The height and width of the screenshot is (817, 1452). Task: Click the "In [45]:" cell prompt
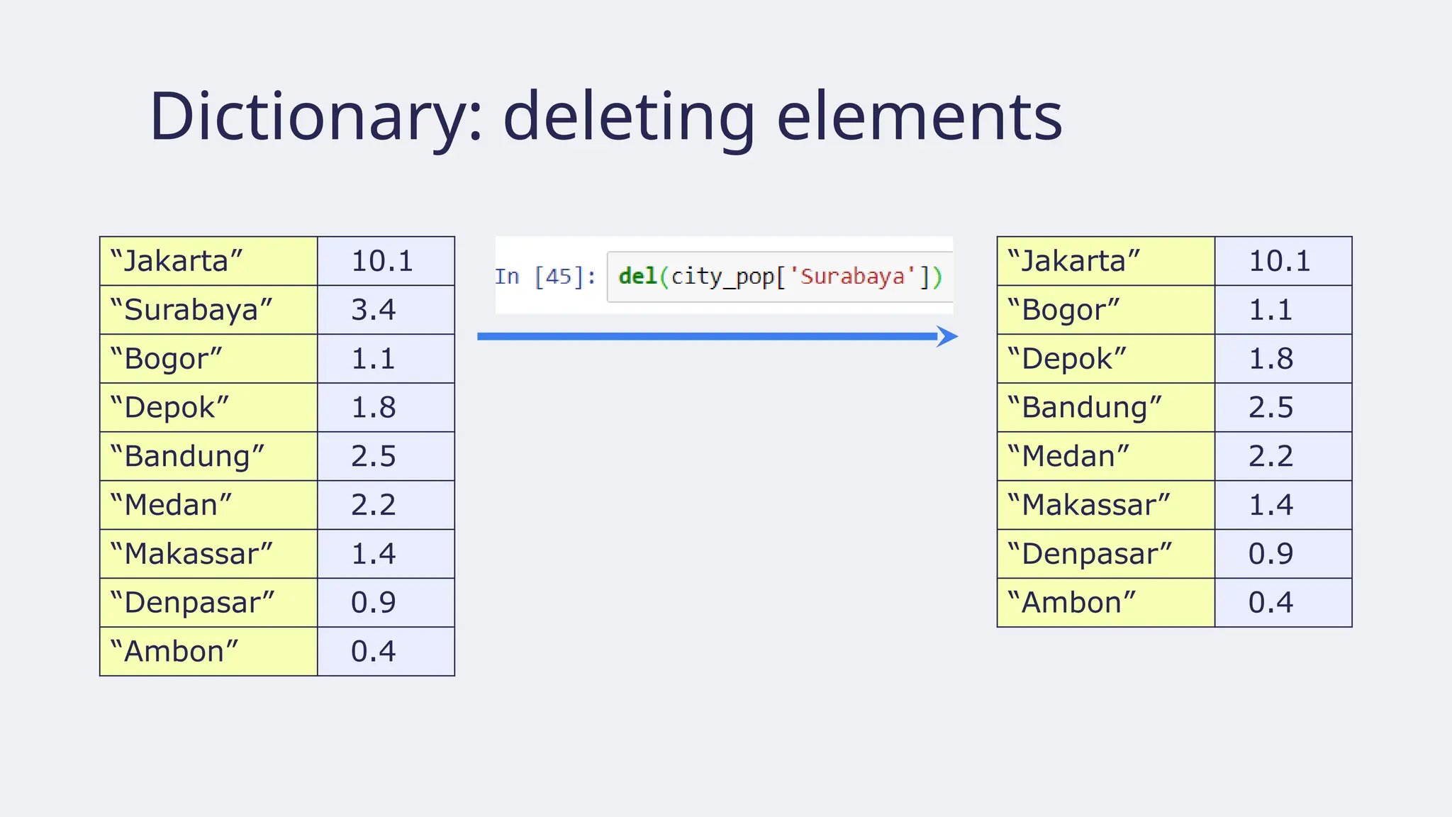[545, 276]
